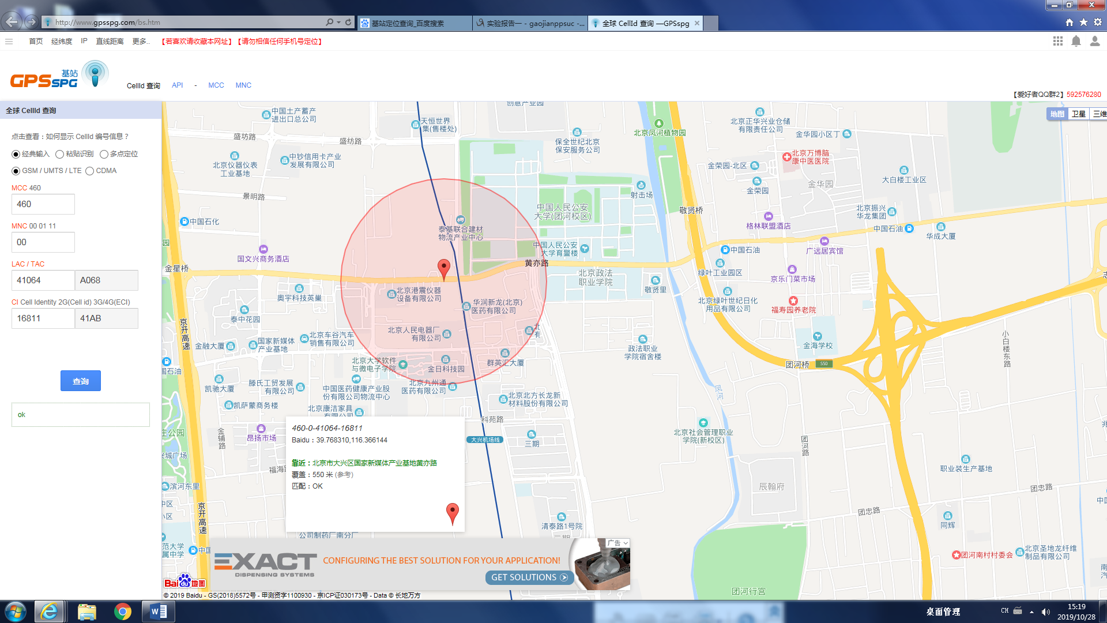Open the hamburger menu icon at left
1107x623 pixels.
[9, 42]
